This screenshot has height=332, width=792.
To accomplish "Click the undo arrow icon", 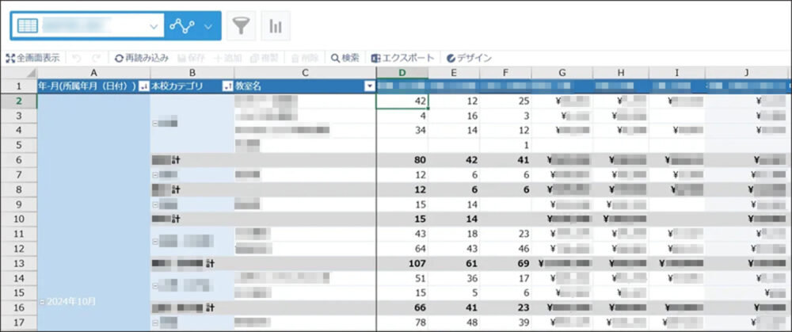I will (x=77, y=58).
